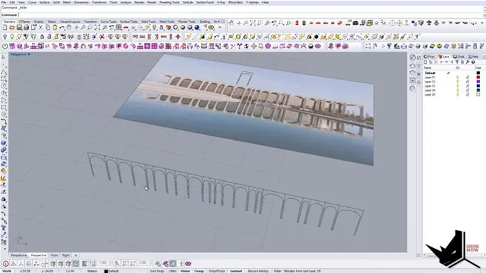Screen dimensions: 486x273
Task: Click the Cut scissors icon
Action: tap(40, 28)
